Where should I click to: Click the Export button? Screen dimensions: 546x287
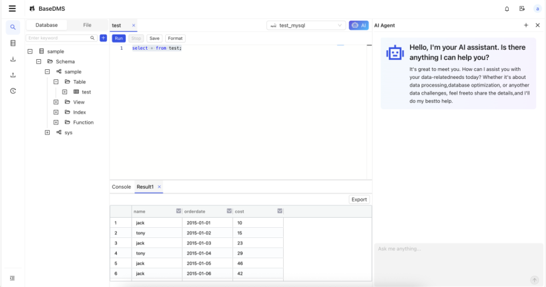(x=359, y=200)
